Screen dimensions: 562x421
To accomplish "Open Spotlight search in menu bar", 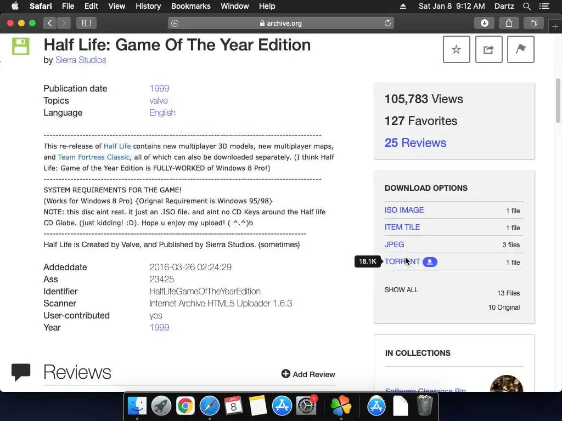I will coord(526,6).
